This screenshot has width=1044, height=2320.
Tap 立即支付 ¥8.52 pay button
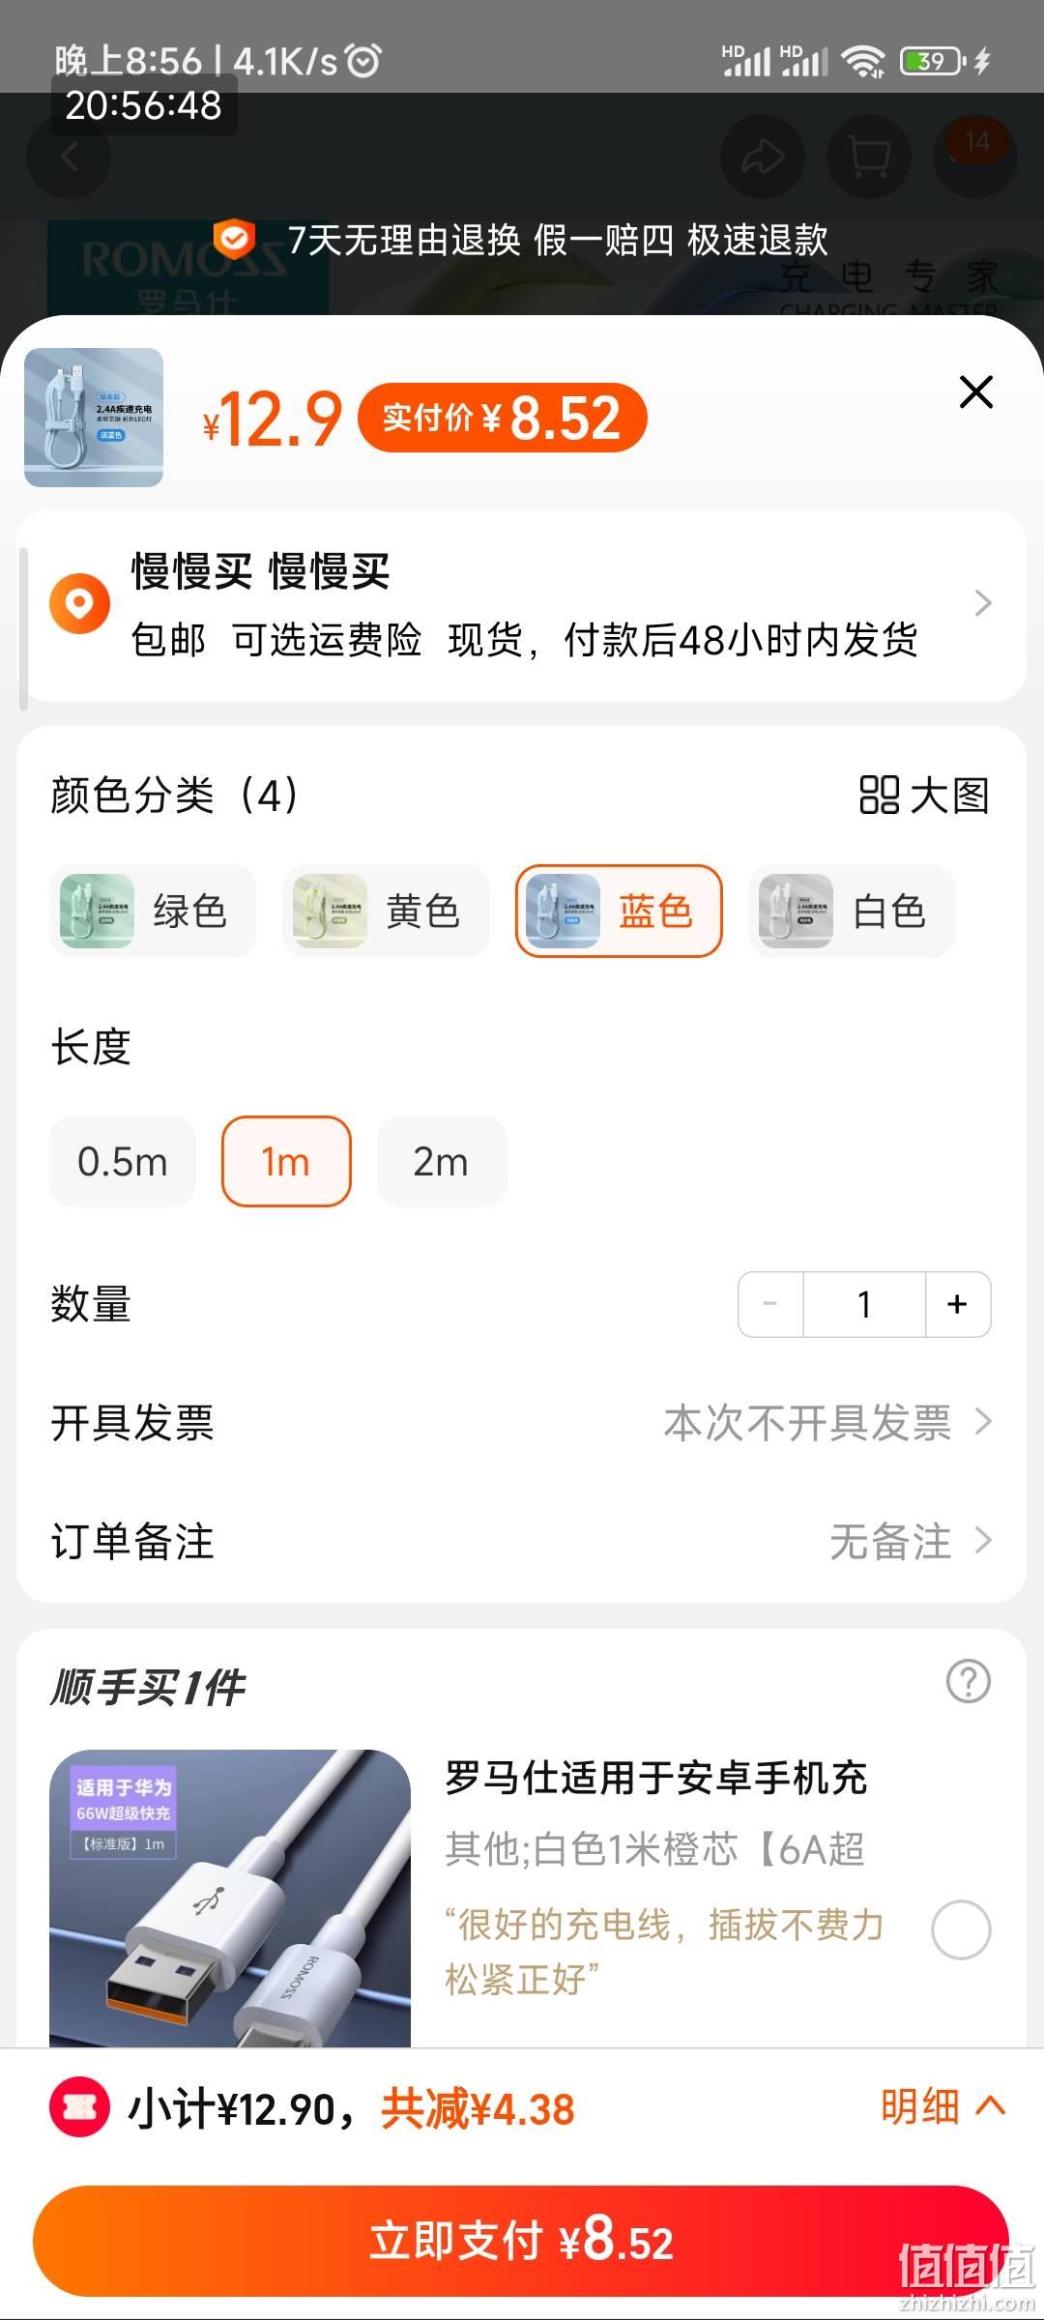tap(521, 2241)
